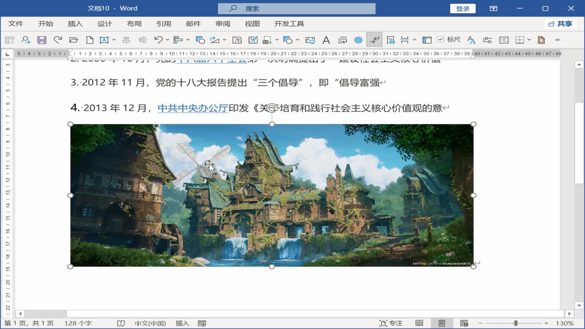This screenshot has width=585, height=329.
Task: Click the spelling check book icon
Action: coord(121,324)
